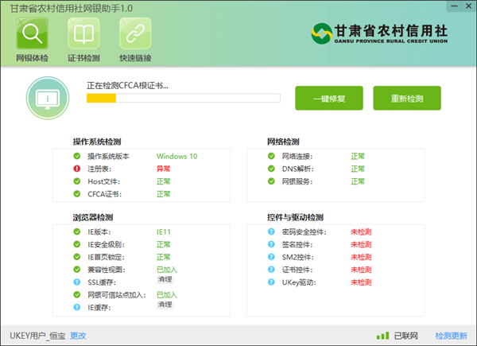Click question icon beside IE缓存

[x=77, y=307]
